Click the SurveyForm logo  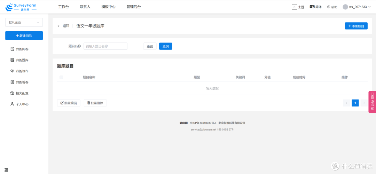[x=21, y=7]
